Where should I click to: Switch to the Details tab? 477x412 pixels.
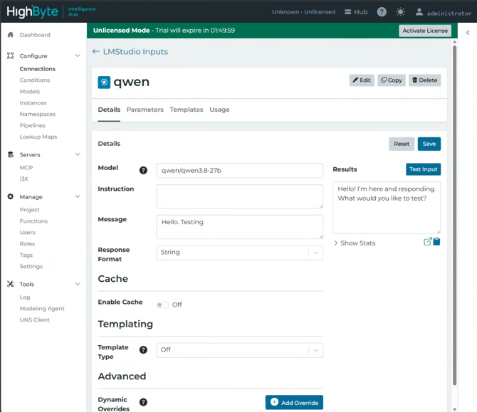[109, 110]
